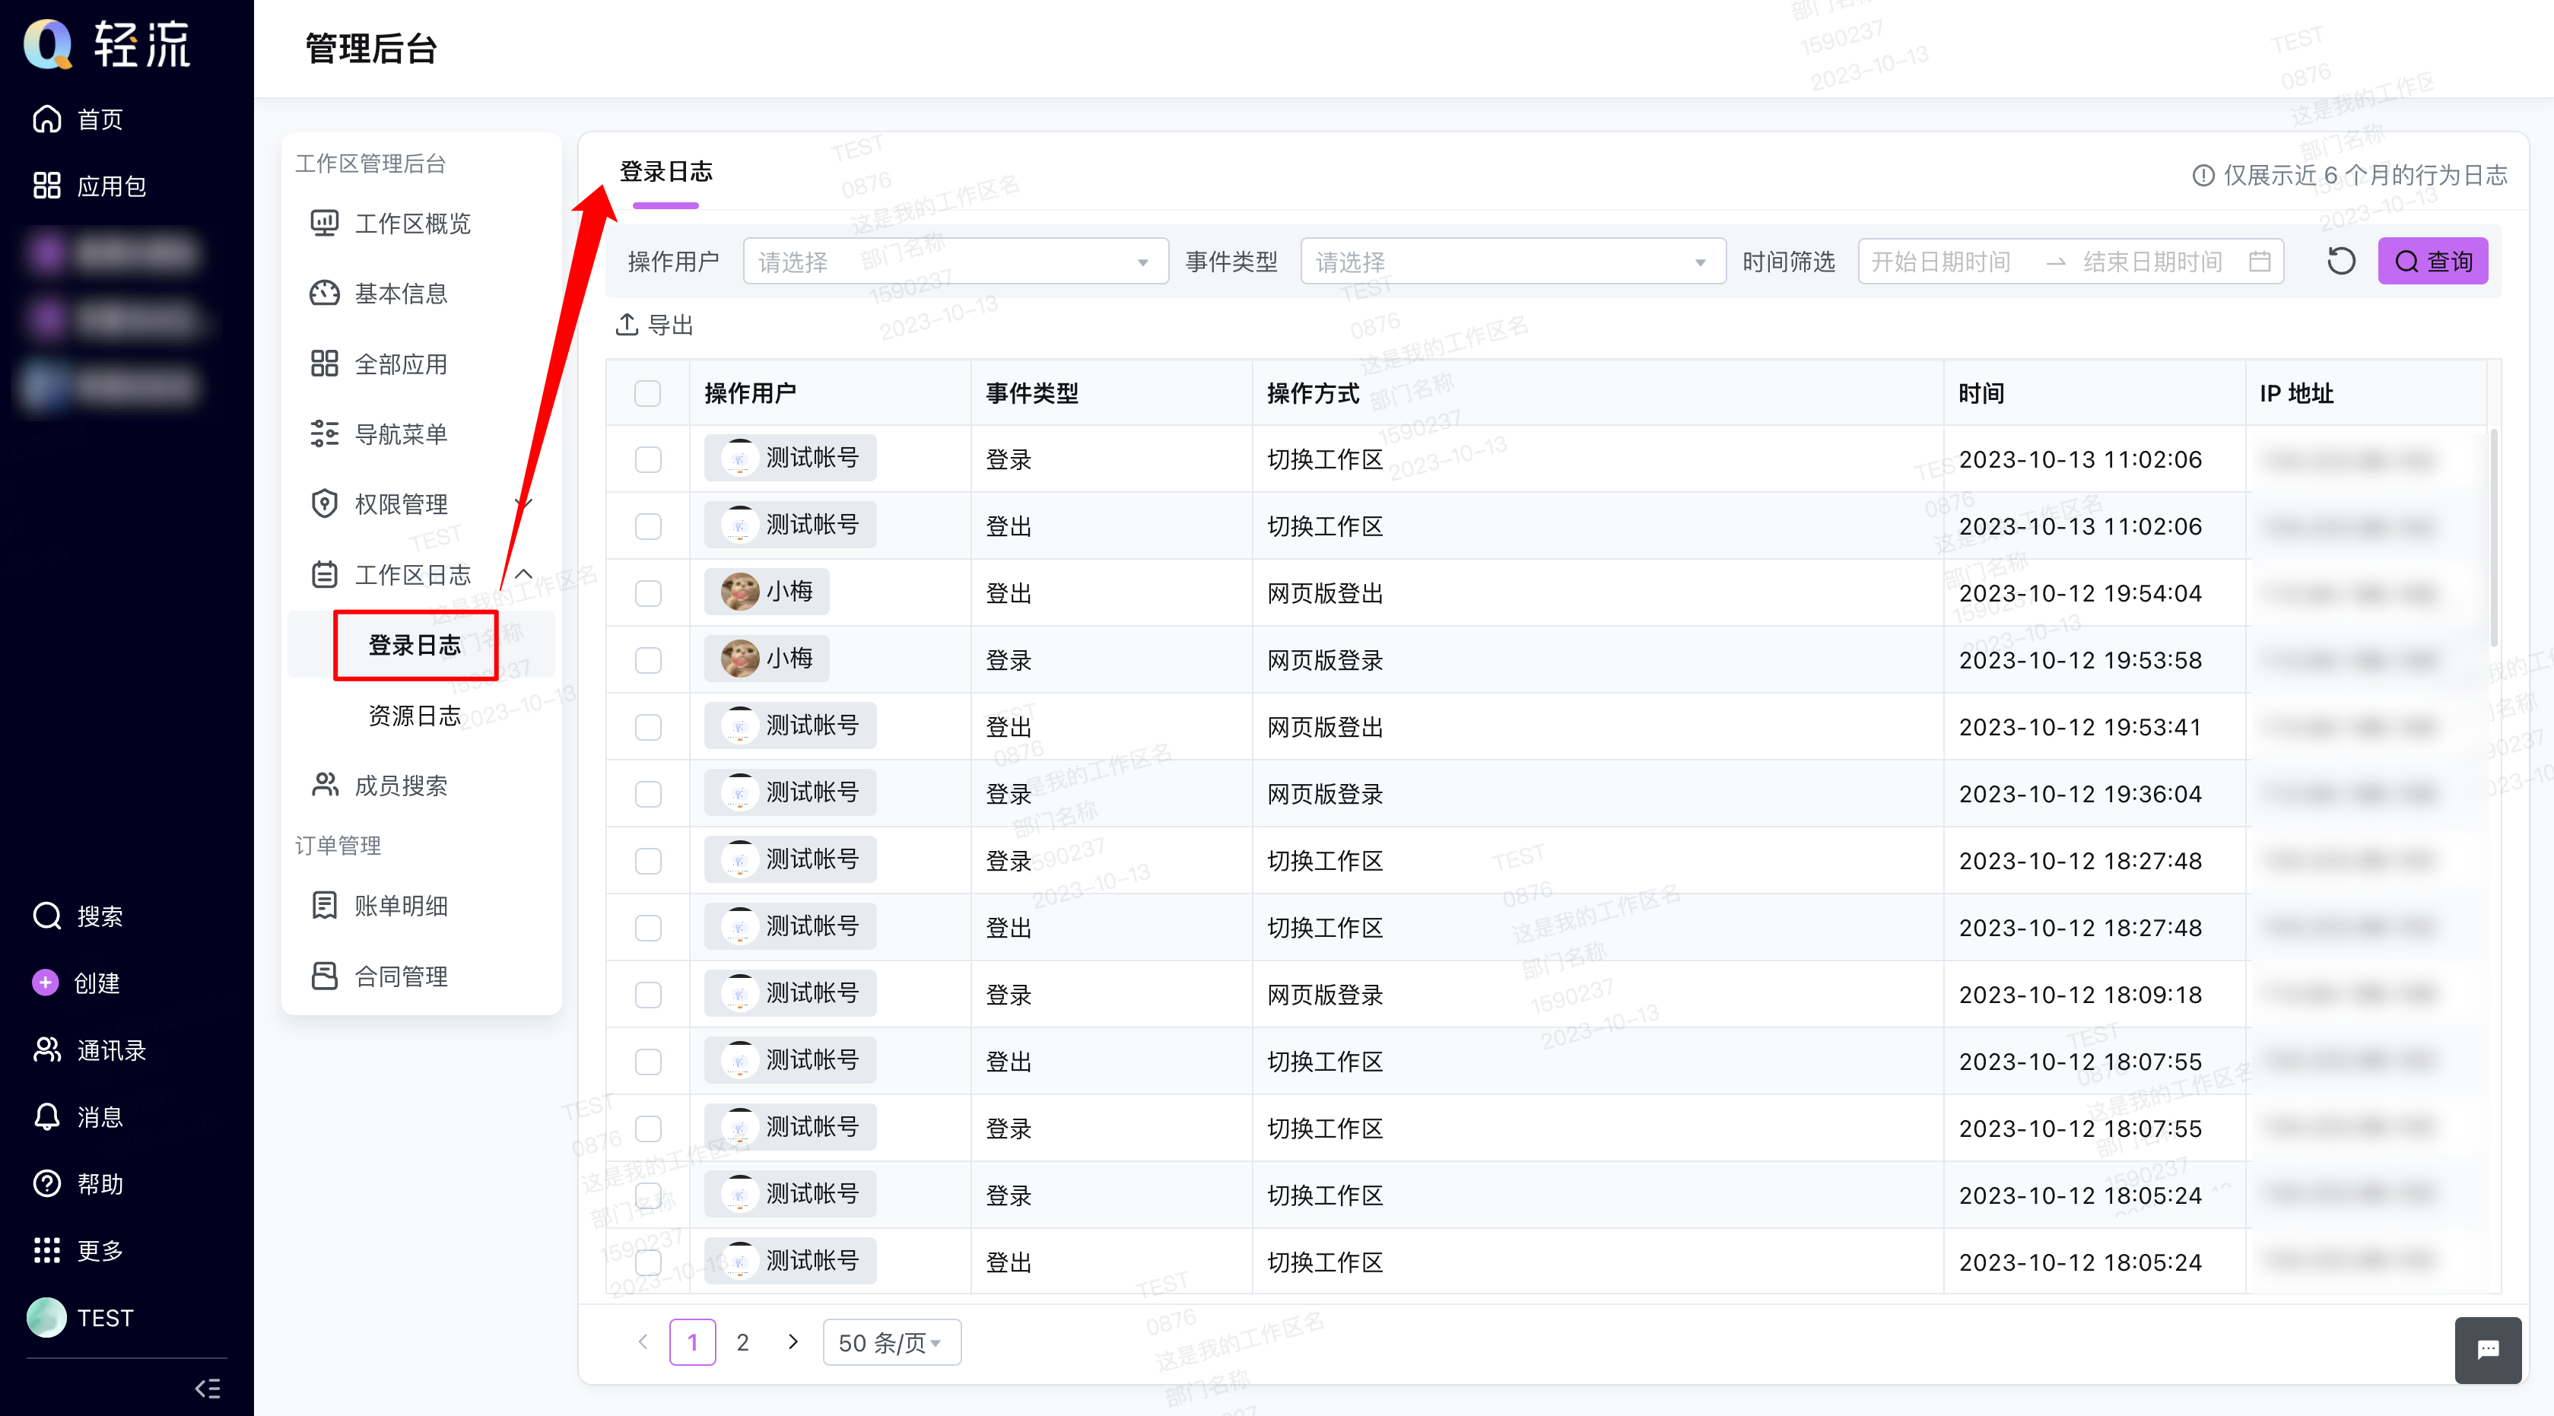Screen dimensions: 2554x1416
Task: Collapse the left sidebar icon
Action: 207,1388
